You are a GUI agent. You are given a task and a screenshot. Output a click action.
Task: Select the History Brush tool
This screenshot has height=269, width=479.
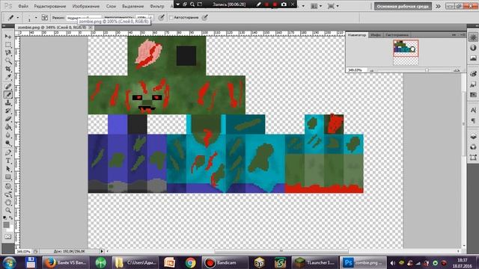8,111
